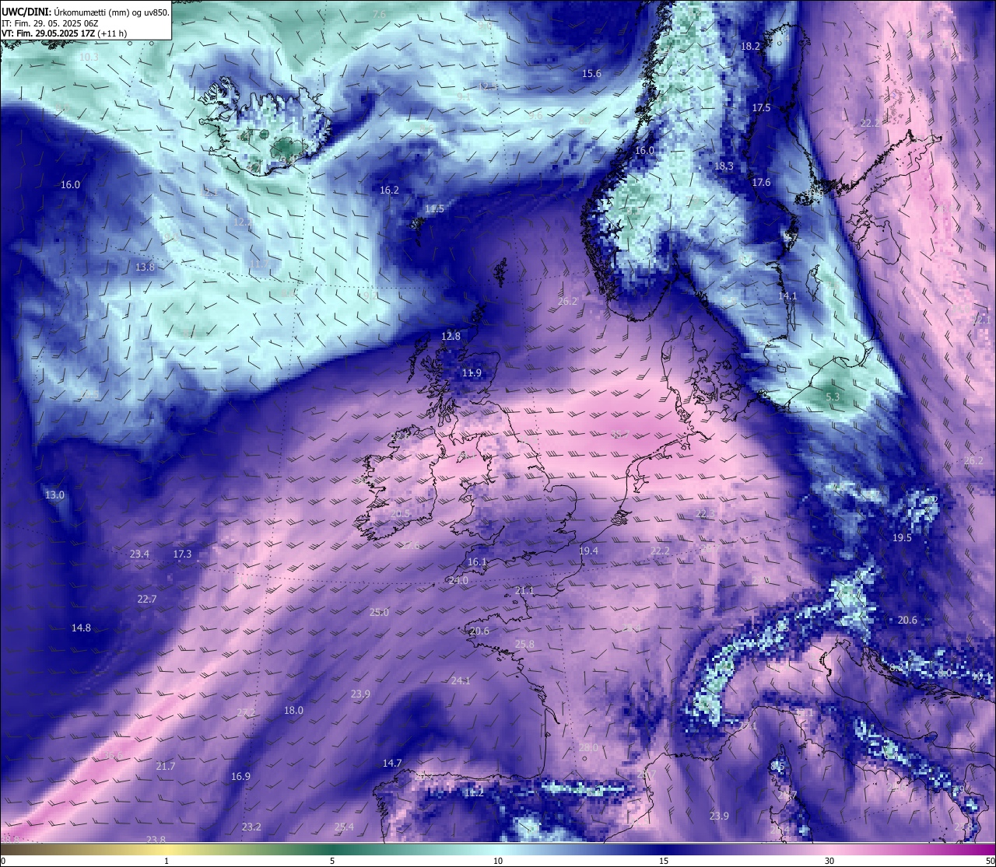Image resolution: width=996 pixels, height=867 pixels.
Task: Click the 24.0 value off Cornwall
Action: (458, 580)
